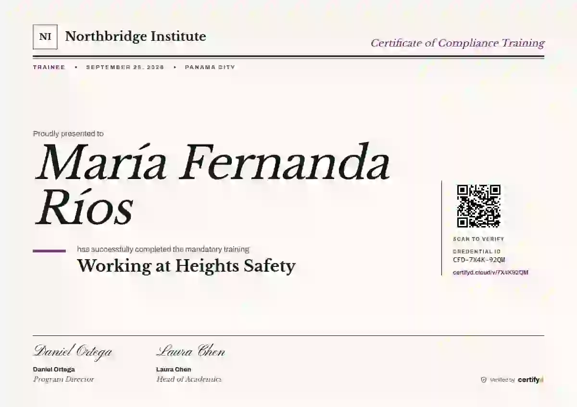Click Daniel Ortega's cursive signature
Viewport: 577px width, 407px height.
click(73, 351)
